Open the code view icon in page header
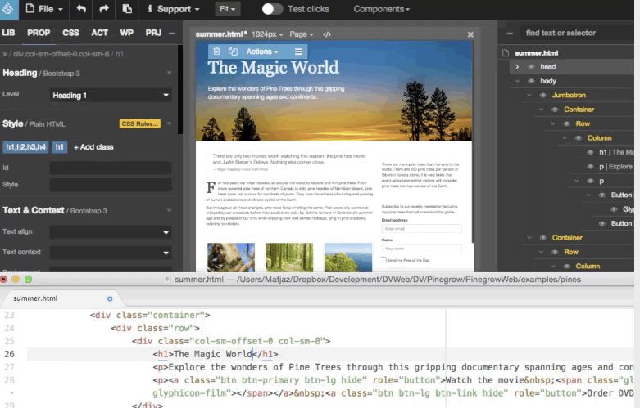Viewport: 640px width, 408px height. click(327, 34)
